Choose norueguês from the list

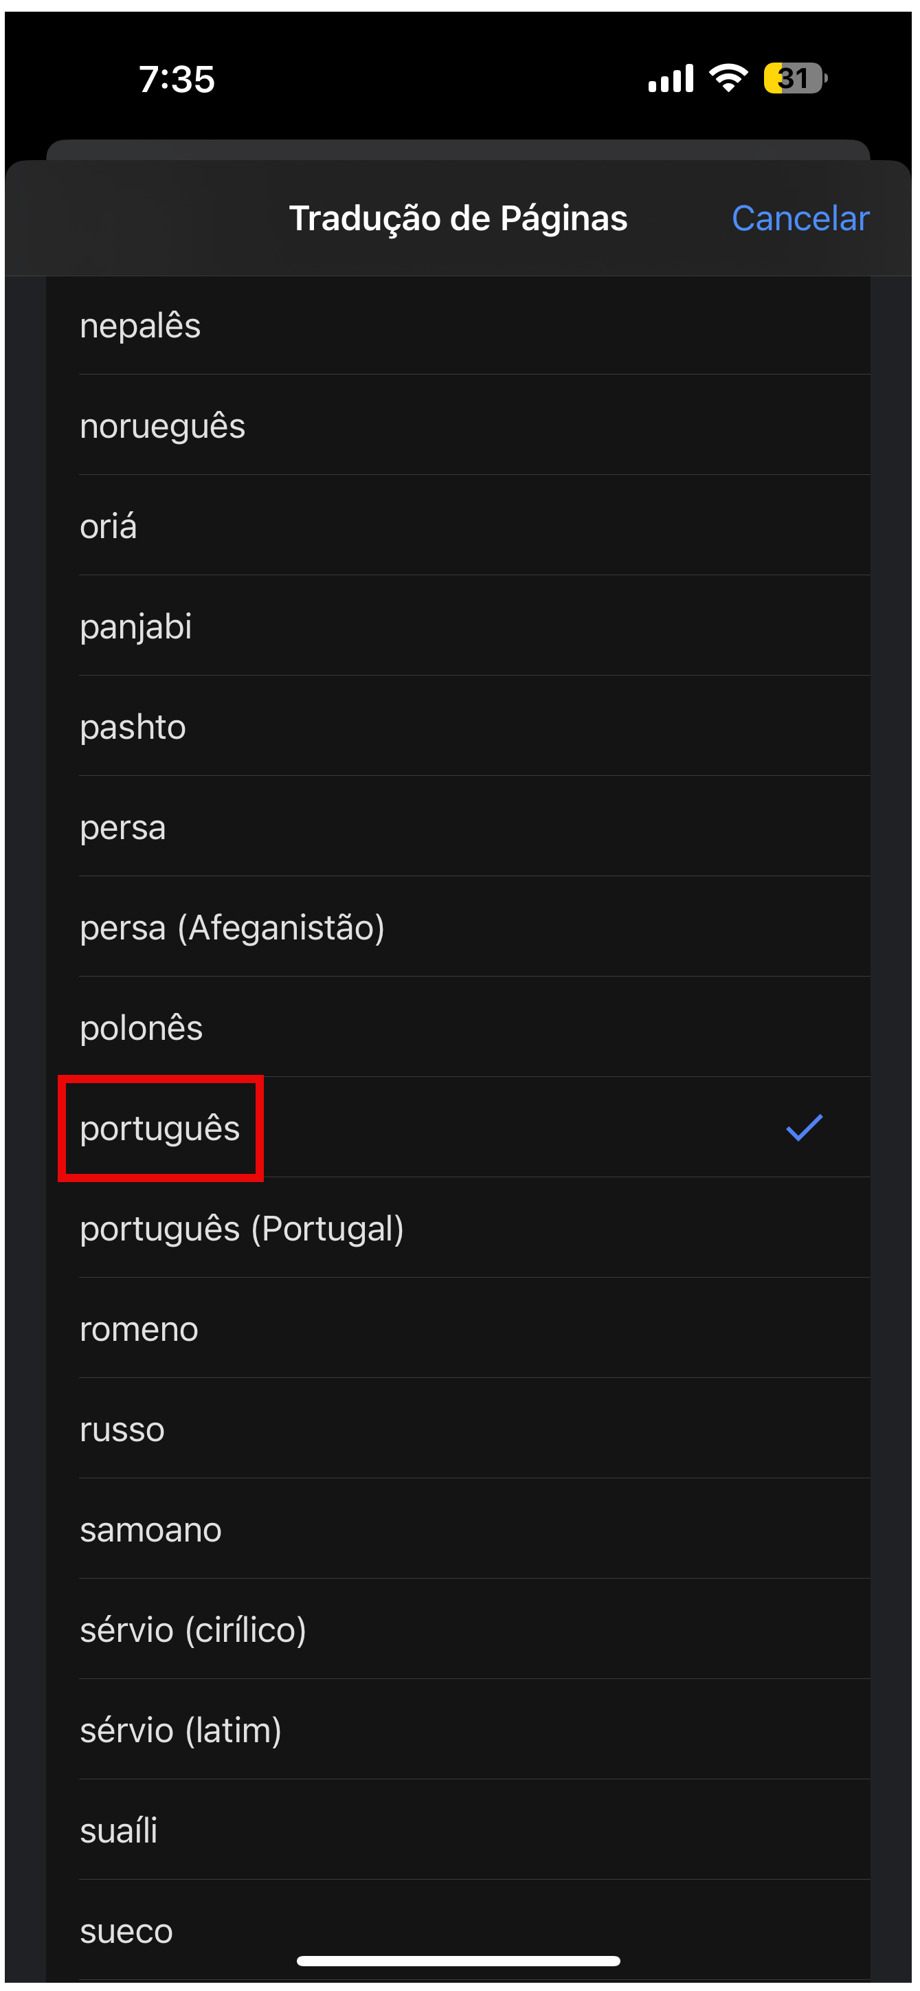162,426
